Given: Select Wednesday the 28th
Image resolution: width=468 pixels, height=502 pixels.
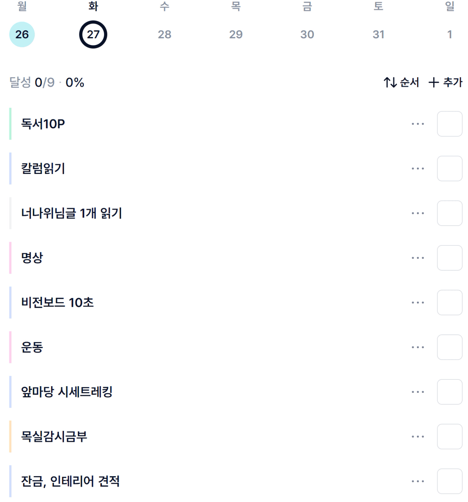Looking at the screenshot, I should (165, 34).
